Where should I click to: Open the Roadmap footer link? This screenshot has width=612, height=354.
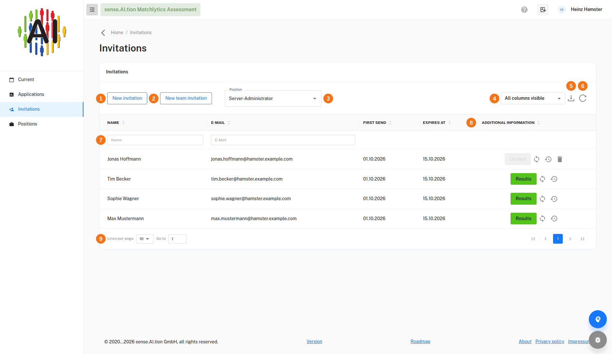coord(420,341)
